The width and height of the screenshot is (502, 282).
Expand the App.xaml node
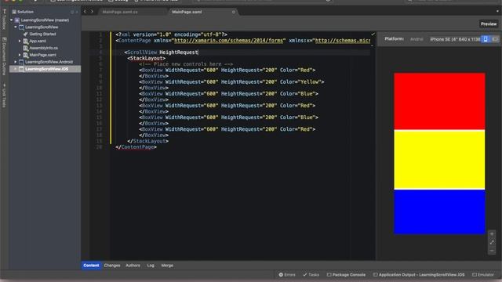point(20,41)
